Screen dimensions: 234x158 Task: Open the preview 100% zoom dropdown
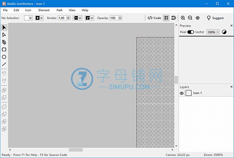(213, 32)
